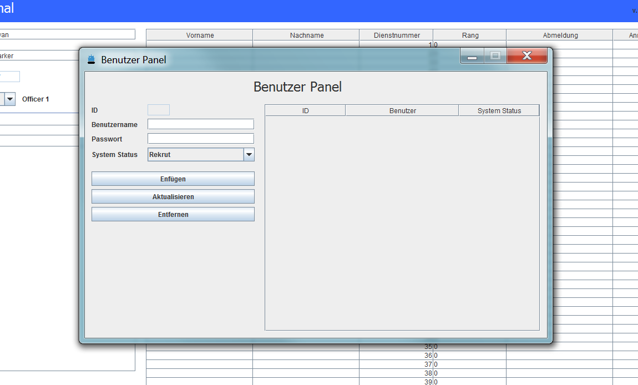This screenshot has height=385, width=638.
Task: Click the Entfernen button
Action: pos(173,215)
